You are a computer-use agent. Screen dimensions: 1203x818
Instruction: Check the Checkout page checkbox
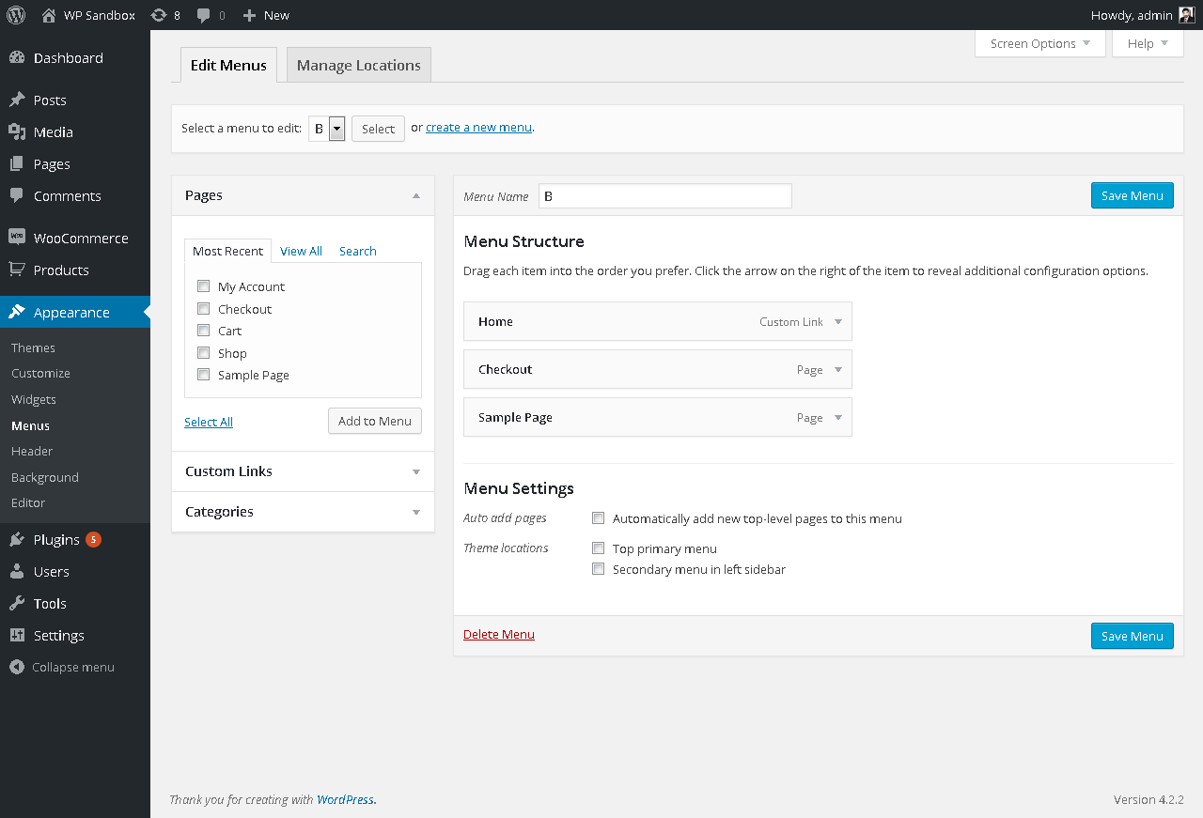click(203, 308)
